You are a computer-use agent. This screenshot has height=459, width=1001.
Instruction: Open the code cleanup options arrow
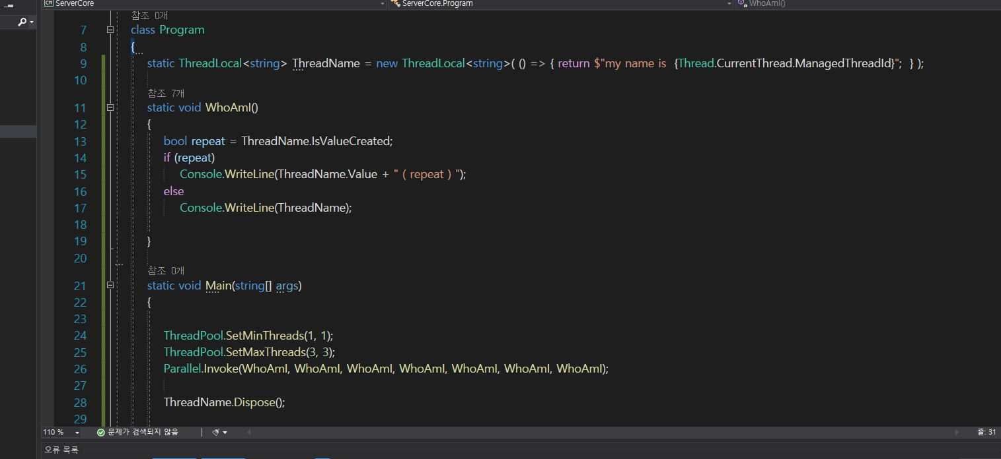click(x=225, y=433)
